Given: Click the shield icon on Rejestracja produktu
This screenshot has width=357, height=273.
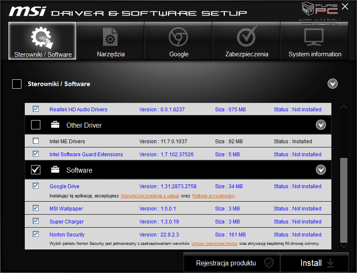Looking at the screenshot, I should pos(269,263).
